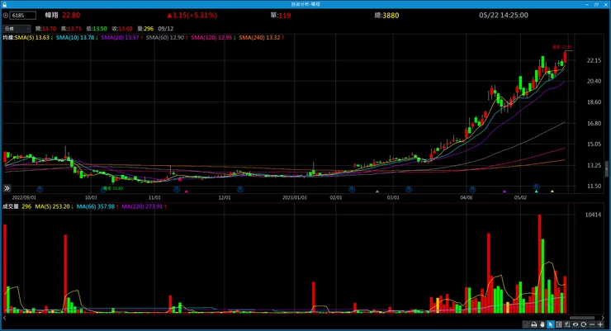Click the horizontal scrollbar right arrow

tap(603, 318)
